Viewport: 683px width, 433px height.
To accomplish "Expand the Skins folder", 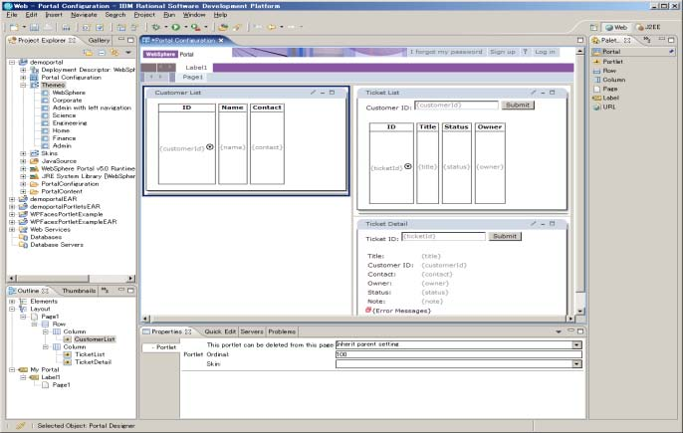I will (x=23, y=153).
